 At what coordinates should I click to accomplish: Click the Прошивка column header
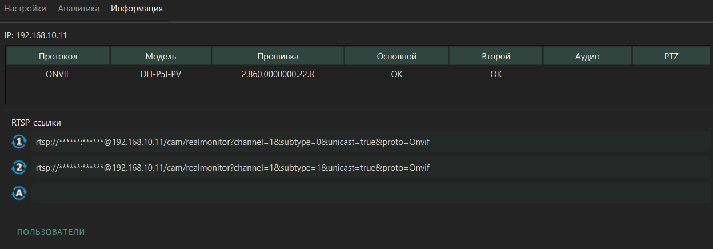[x=278, y=57]
